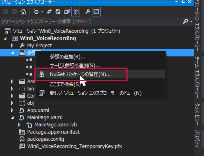This screenshot has height=156, width=204.
Task: Click the Back navigation arrow icon
Action: point(6,12)
